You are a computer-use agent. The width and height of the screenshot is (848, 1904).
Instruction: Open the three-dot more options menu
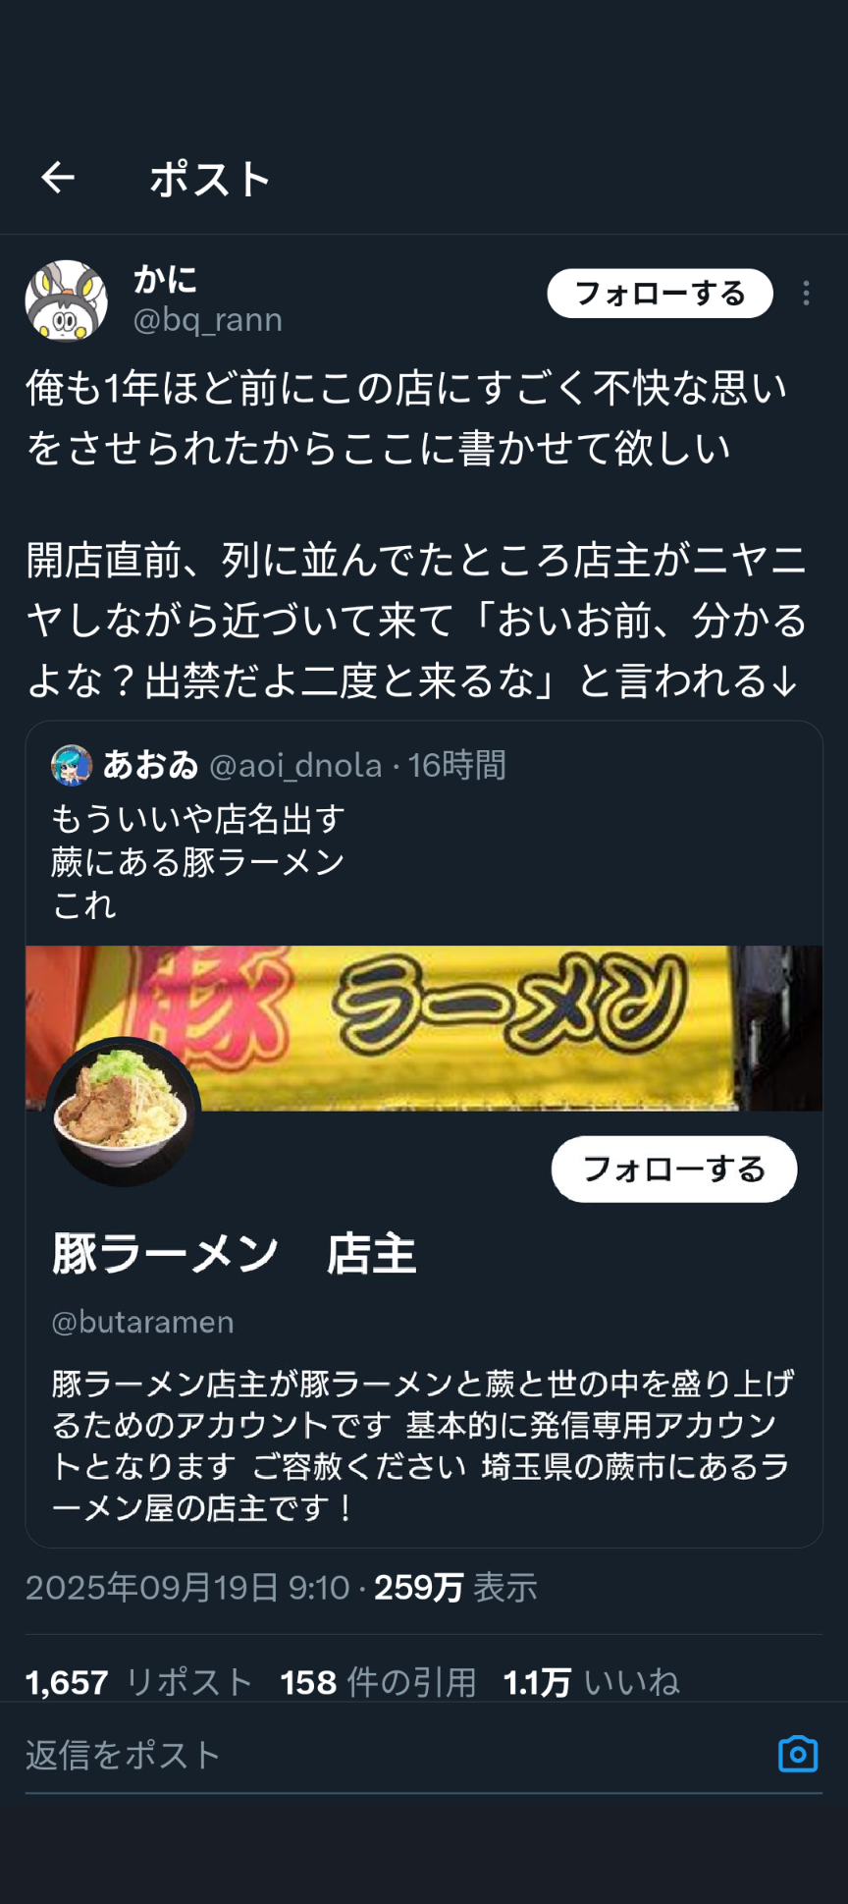point(806,294)
